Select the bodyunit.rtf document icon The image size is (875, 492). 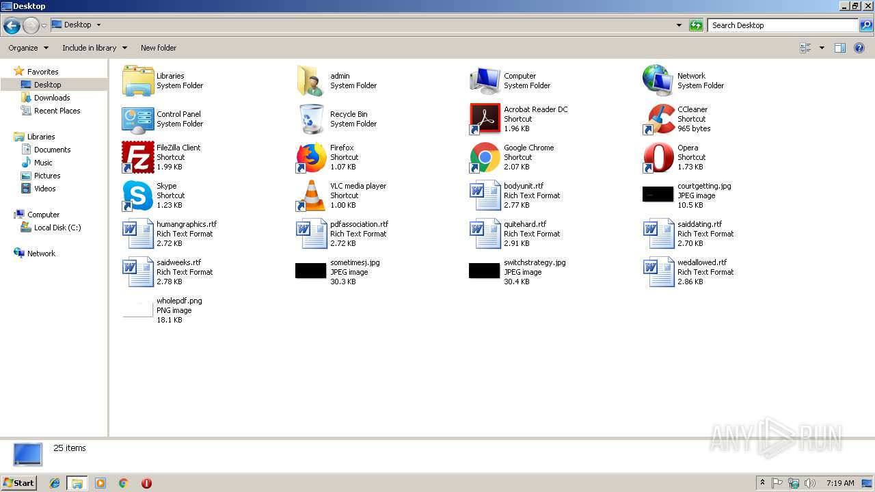pos(485,195)
